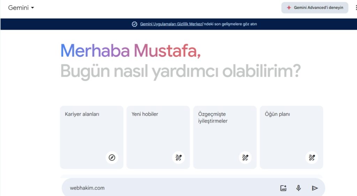
Task: Click the Gemini Advanced'i deneyin button
Action: (x=315, y=8)
